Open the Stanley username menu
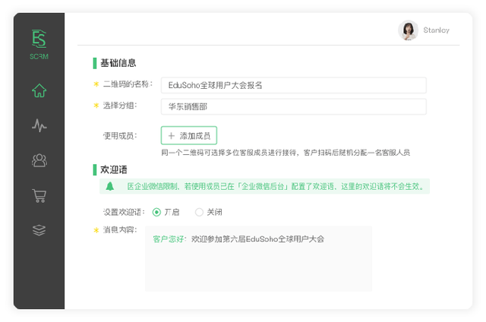Screen dimensions: 486x322 click(437, 30)
